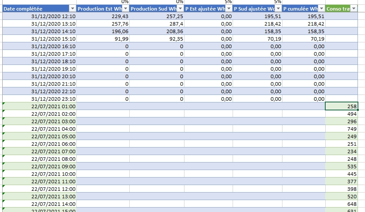Image resolution: width=365 pixels, height=212 pixels.
Task: Select the cell containing 208,36
Action: pos(157,31)
